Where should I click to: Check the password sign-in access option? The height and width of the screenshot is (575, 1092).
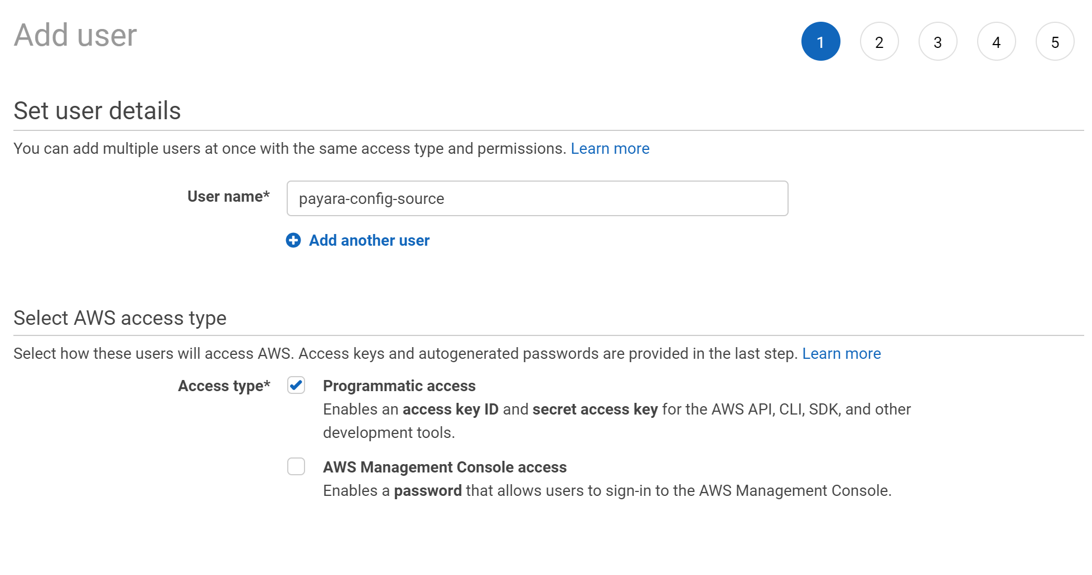(x=296, y=467)
